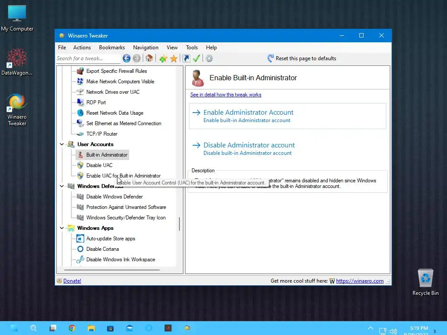This screenshot has width=447, height=335.
Task: Collapse the User Accounts tree group
Action: click(62, 144)
